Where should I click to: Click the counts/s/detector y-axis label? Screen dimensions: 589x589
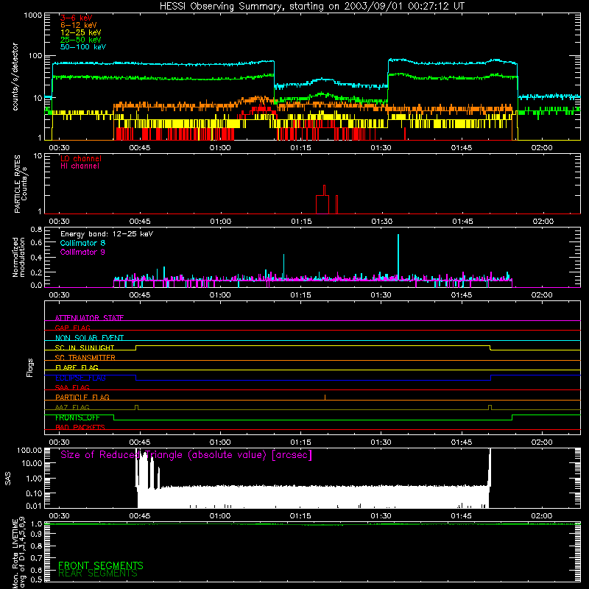point(15,77)
